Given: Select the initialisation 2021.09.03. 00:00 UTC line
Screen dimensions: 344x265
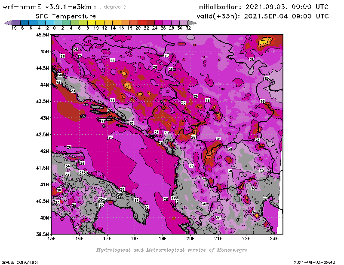Looking at the screenshot, I should [x=263, y=7].
